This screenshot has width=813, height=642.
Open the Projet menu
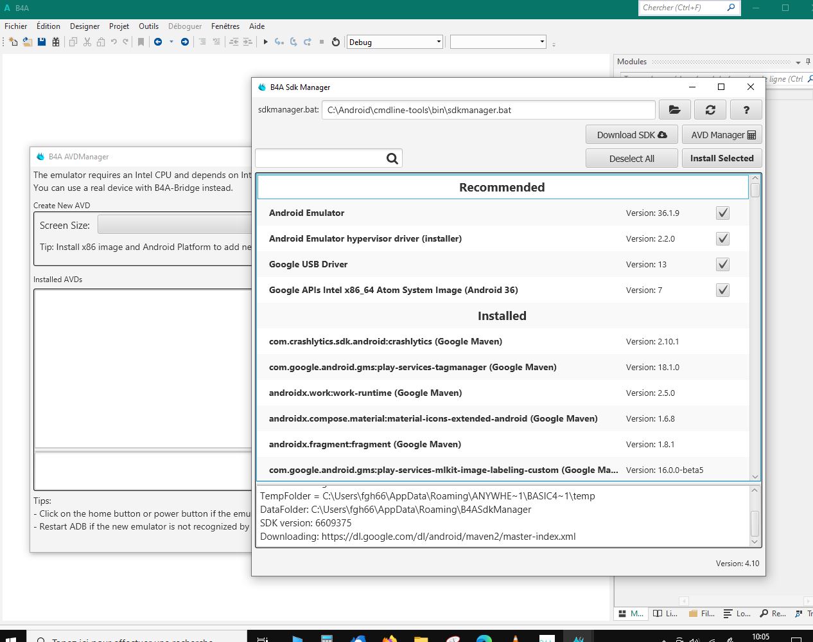[x=119, y=26]
